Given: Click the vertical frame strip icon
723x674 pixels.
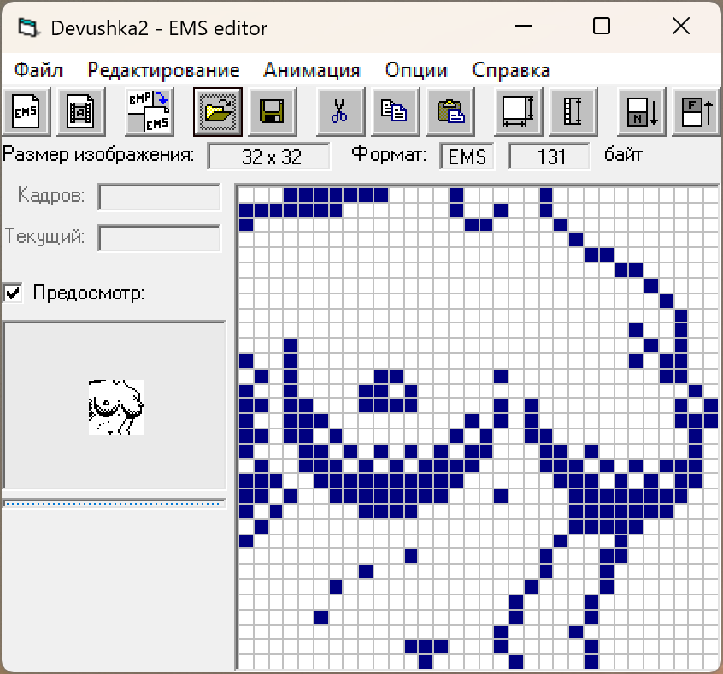Looking at the screenshot, I should [573, 112].
